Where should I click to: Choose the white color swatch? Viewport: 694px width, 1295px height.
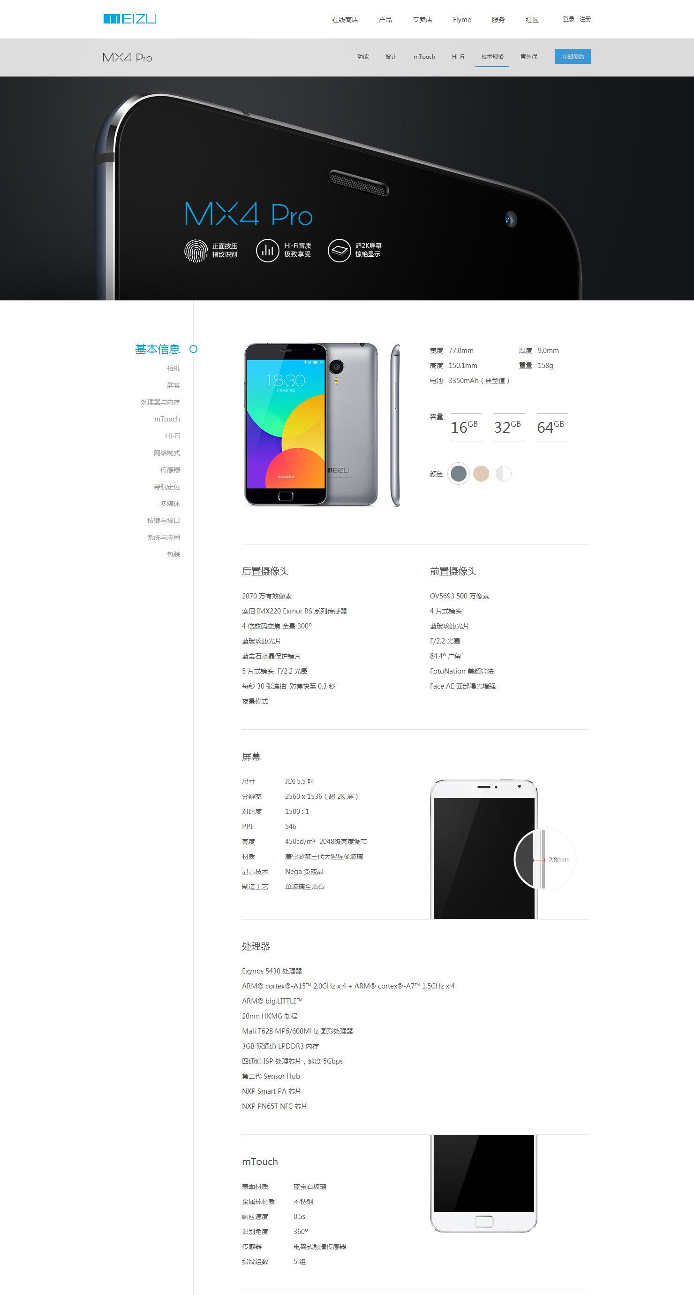(x=504, y=474)
